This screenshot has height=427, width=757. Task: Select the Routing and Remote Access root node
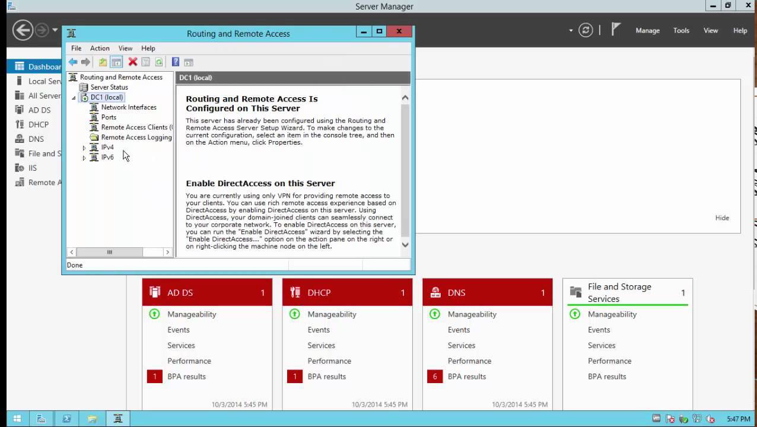[x=121, y=77]
